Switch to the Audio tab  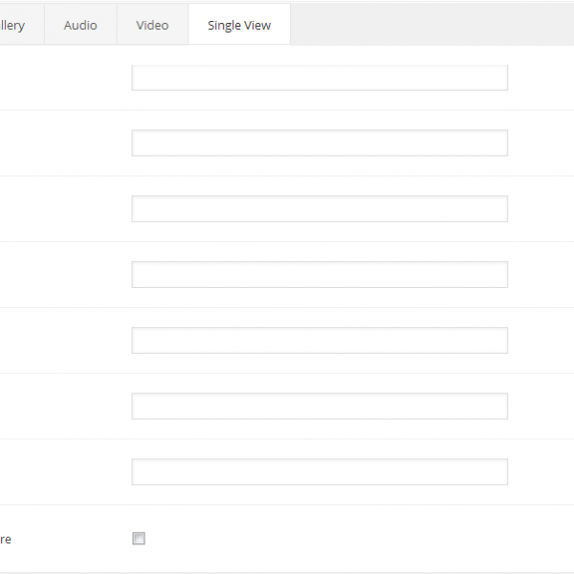(80, 26)
